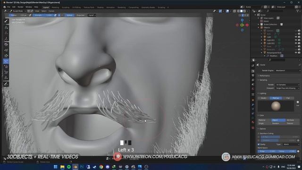Open Render samples dropdown
302x170 pixels.
tap(288, 85)
